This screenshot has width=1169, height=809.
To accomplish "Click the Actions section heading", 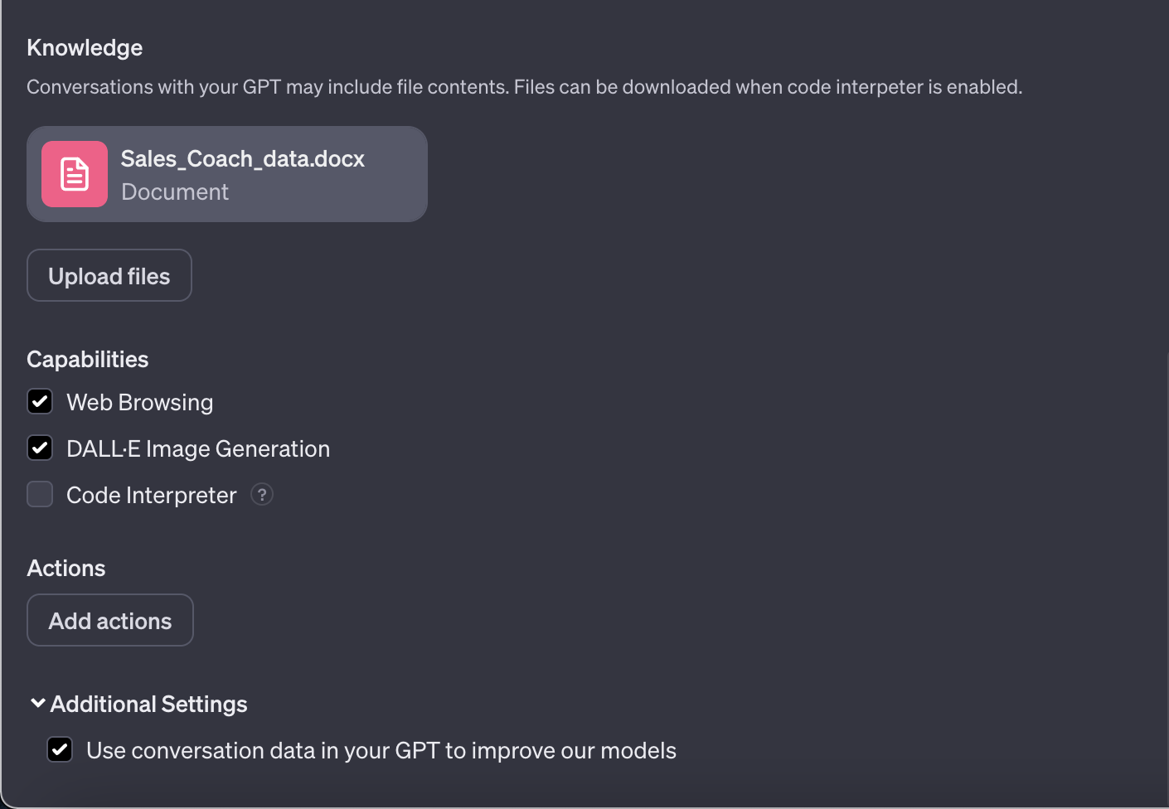I will 66,569.
